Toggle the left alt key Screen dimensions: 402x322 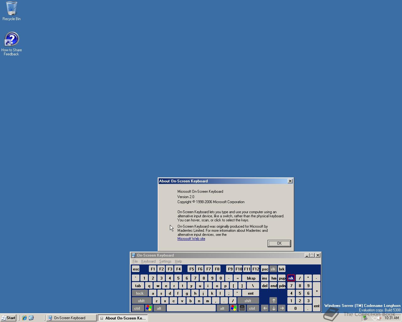(x=159, y=308)
